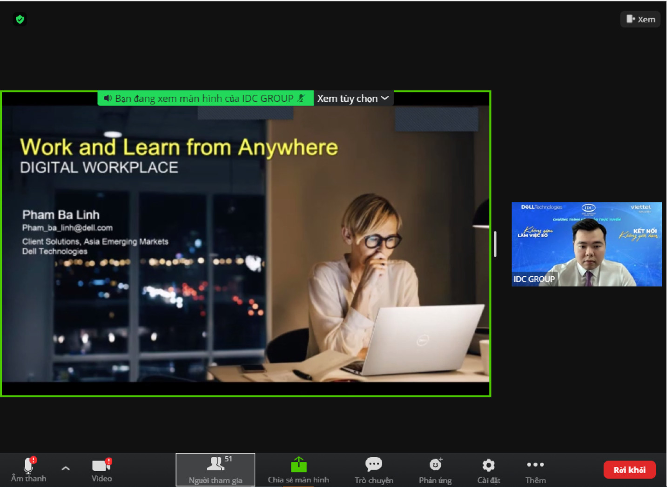Screen dimensions: 667x487
Task: Click the Pham Ba Linh presenter name
Action: click(x=61, y=215)
